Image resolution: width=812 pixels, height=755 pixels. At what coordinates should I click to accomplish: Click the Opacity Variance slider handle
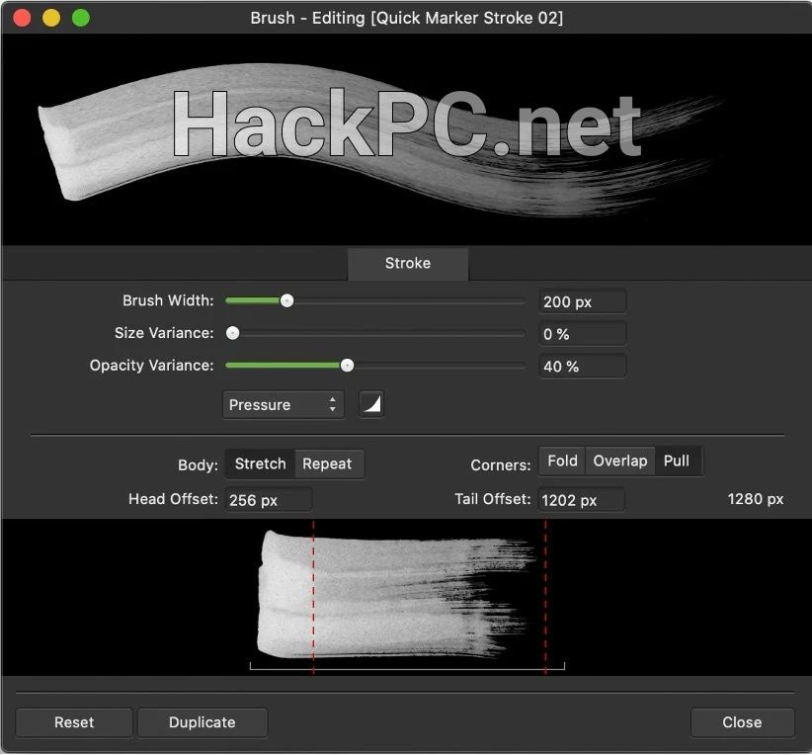point(347,365)
